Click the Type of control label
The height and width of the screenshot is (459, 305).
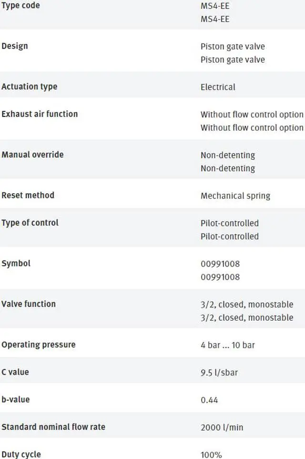point(30,223)
